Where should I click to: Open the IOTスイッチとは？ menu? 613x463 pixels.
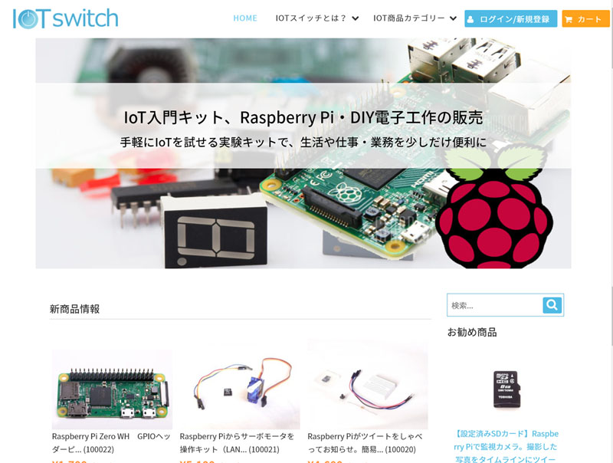click(311, 18)
